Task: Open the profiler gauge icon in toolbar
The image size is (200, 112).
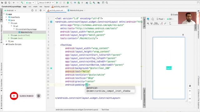Action: 75,3
